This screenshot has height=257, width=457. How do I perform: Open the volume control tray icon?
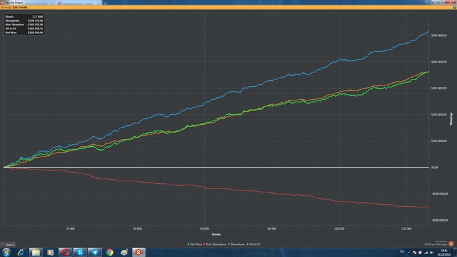pyautogui.click(x=432, y=252)
